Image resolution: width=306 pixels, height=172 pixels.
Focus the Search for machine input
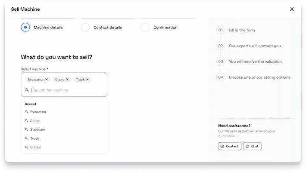(67, 90)
